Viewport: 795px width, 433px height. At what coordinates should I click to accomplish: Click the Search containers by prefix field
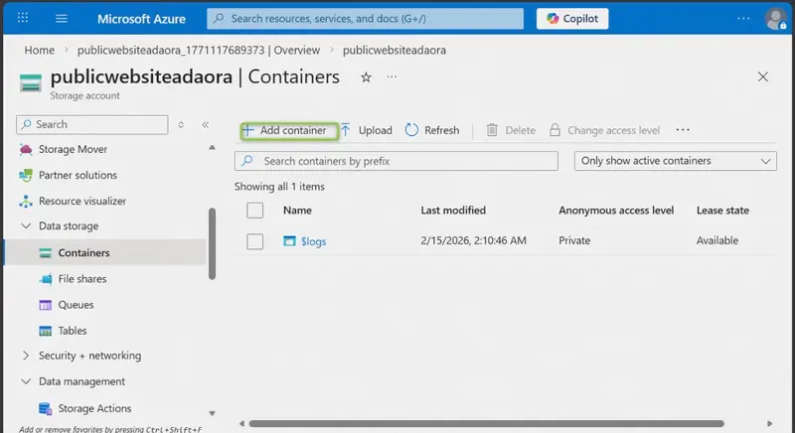pos(396,161)
